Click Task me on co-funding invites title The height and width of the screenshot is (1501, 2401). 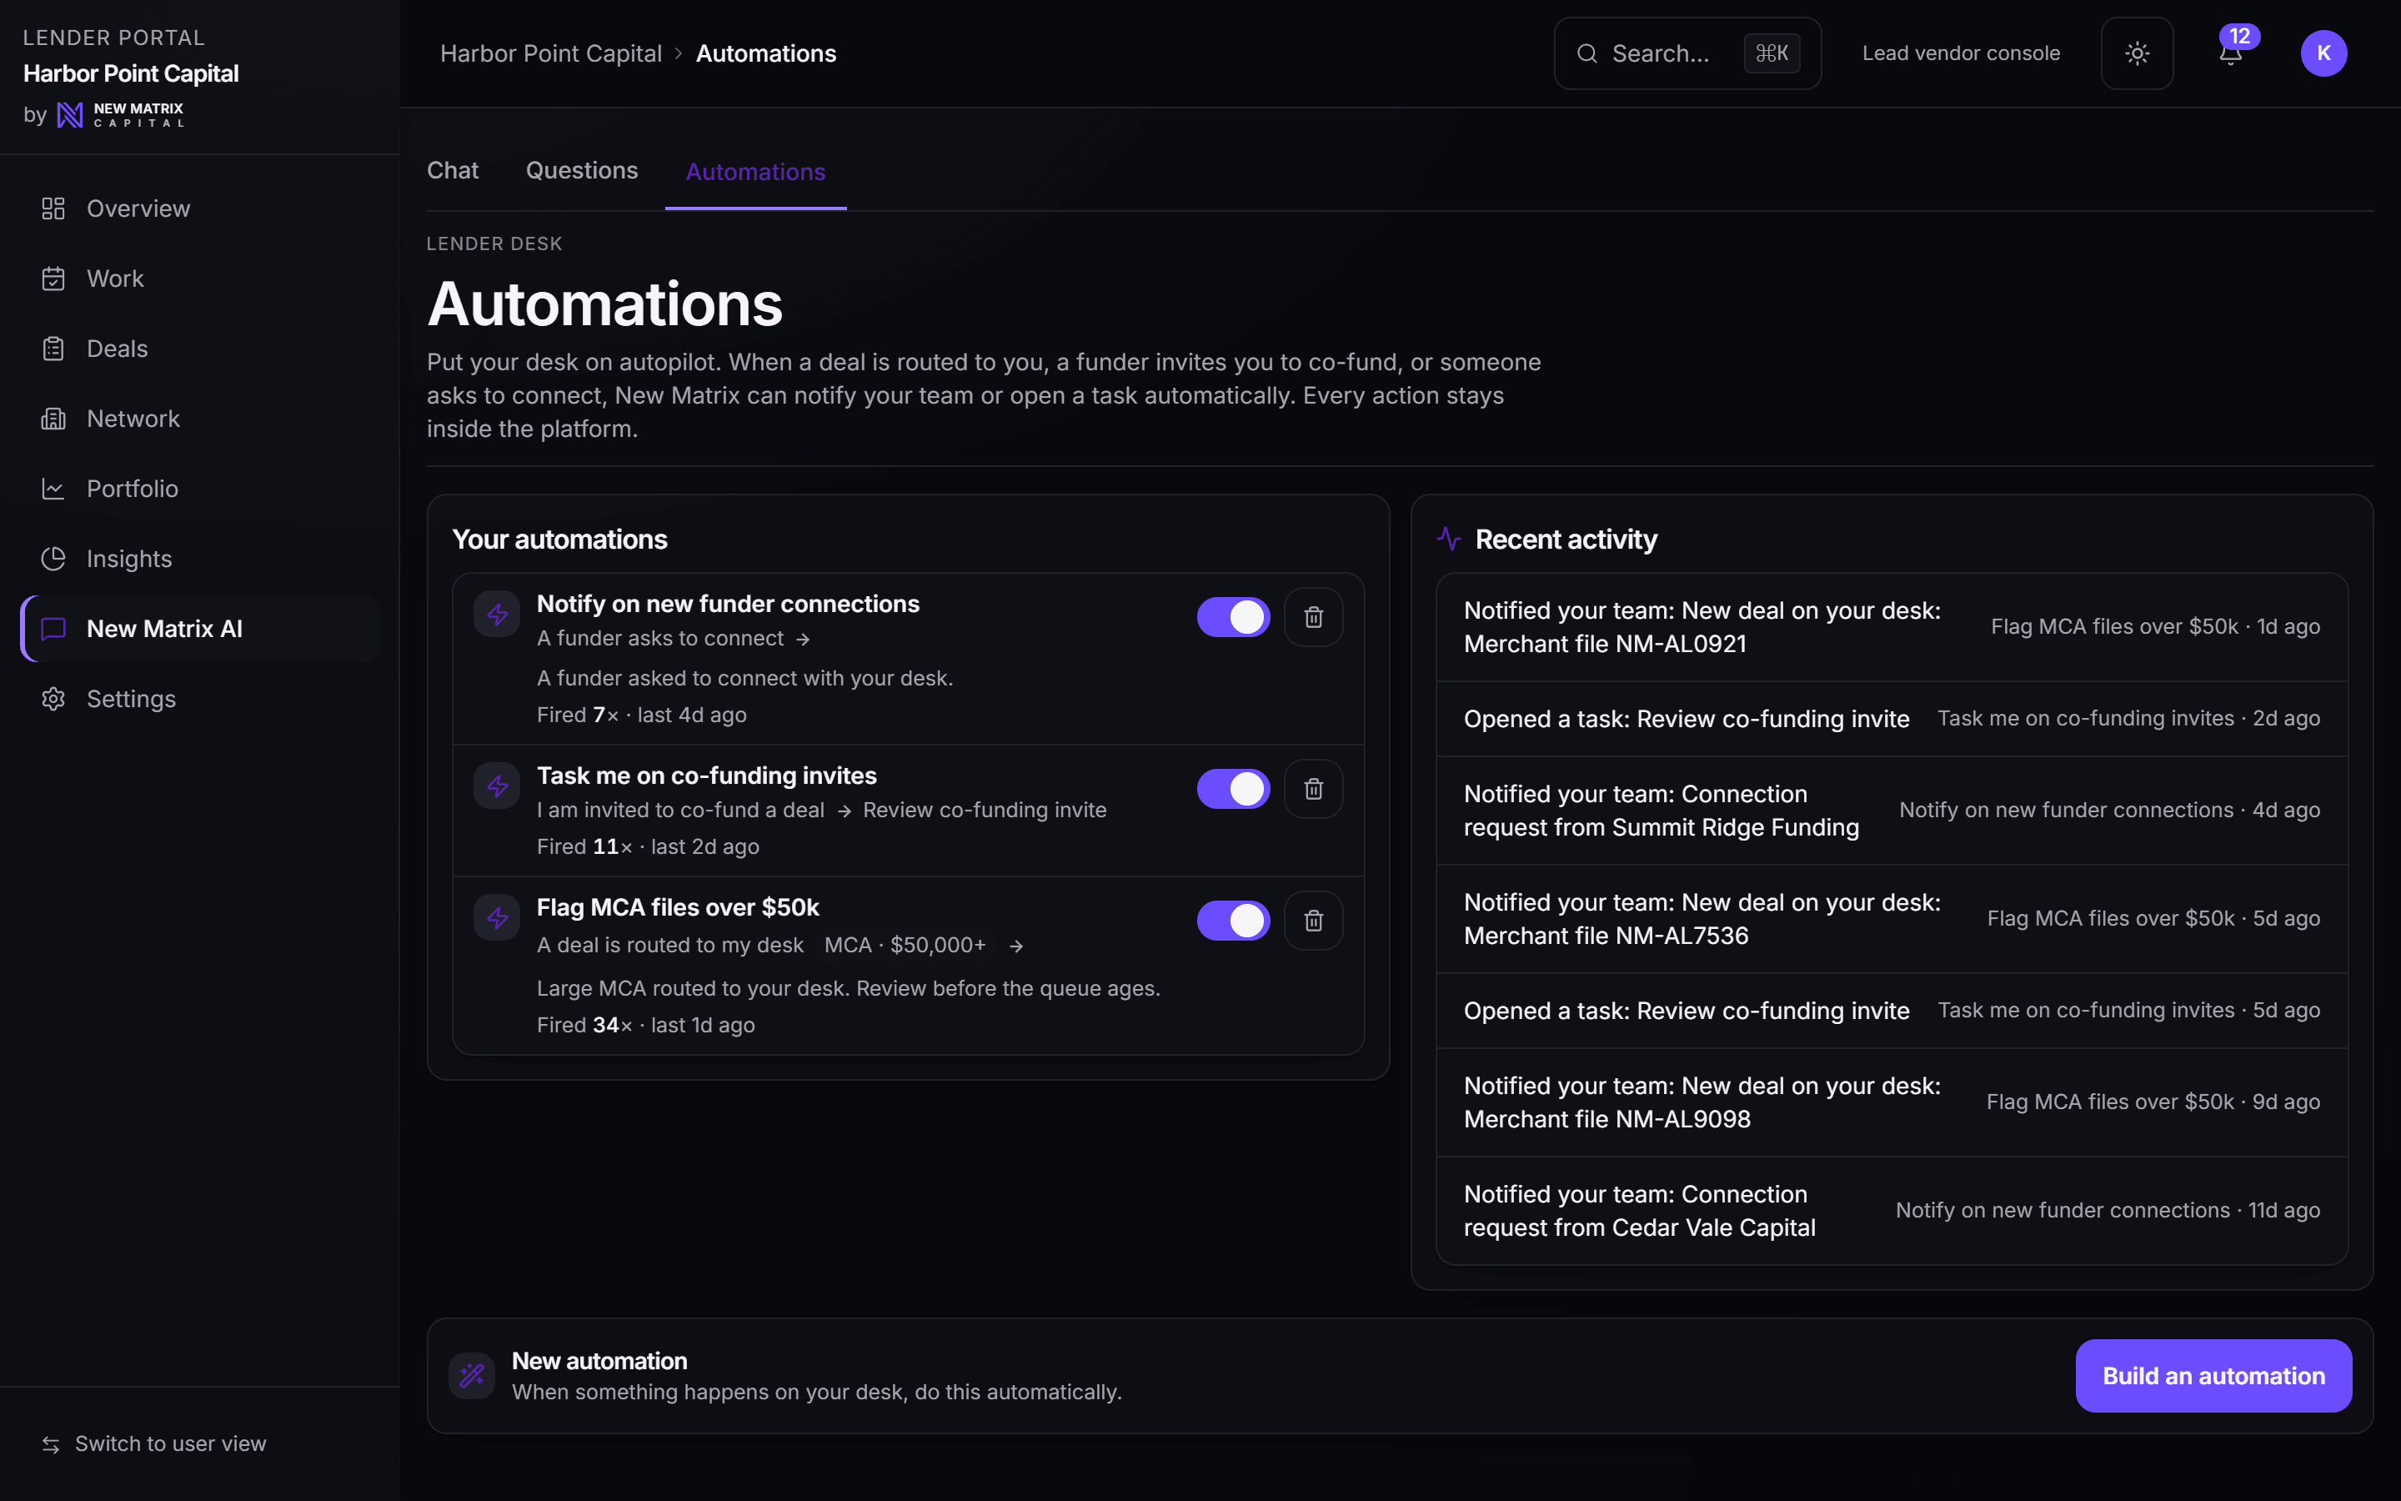click(706, 776)
